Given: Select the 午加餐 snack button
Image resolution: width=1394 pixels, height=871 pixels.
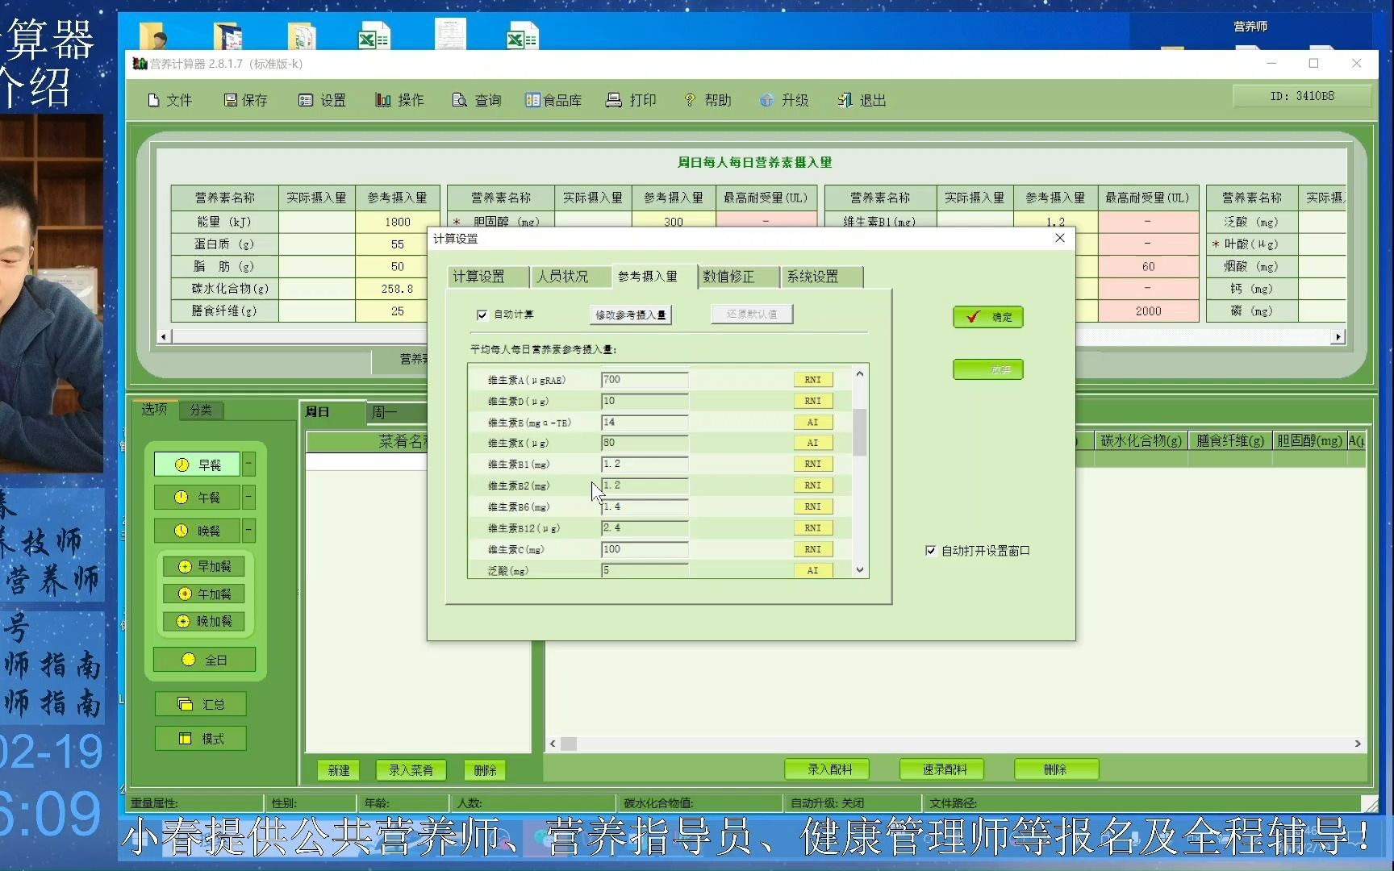Looking at the screenshot, I should [x=204, y=594].
